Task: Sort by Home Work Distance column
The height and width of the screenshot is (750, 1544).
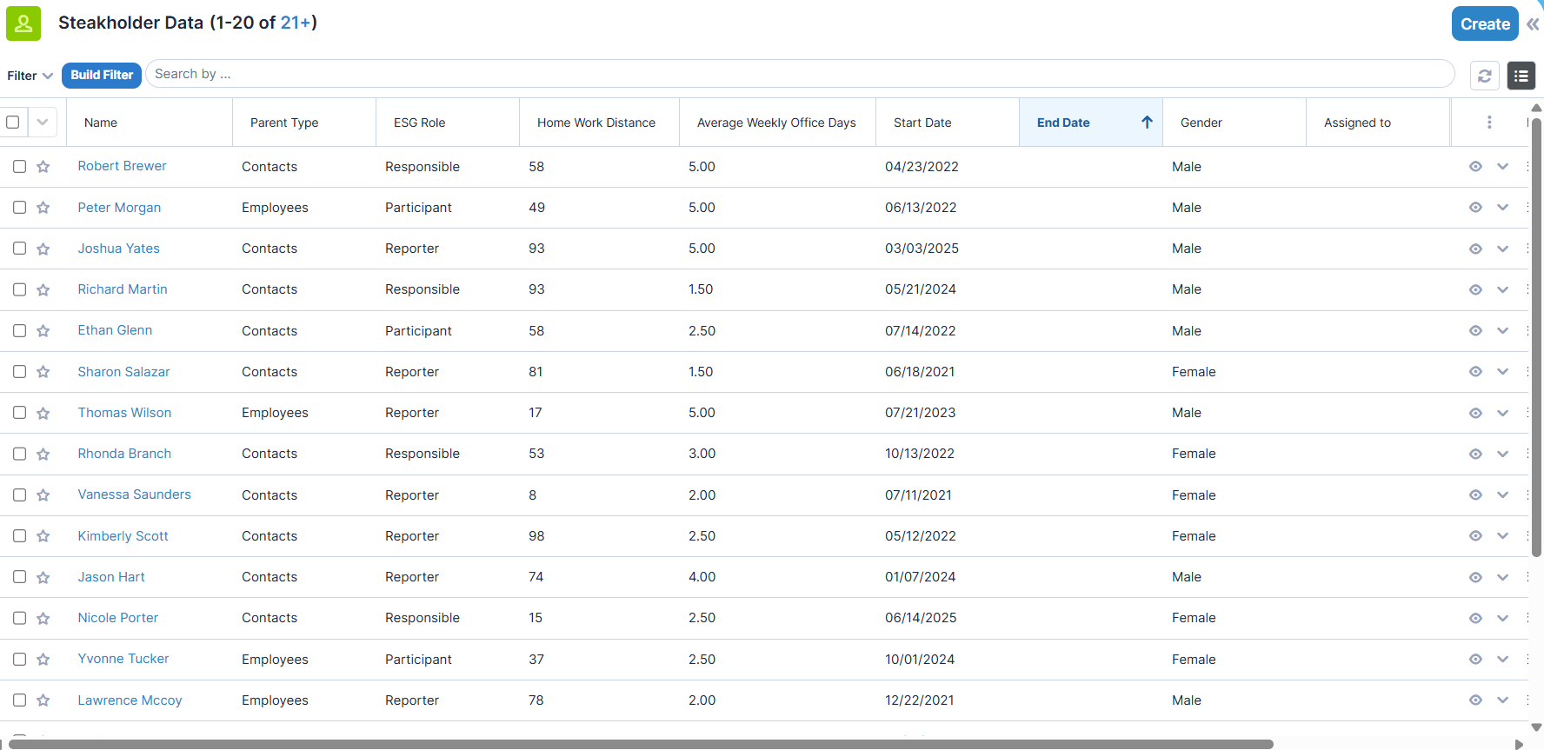Action: pos(596,123)
